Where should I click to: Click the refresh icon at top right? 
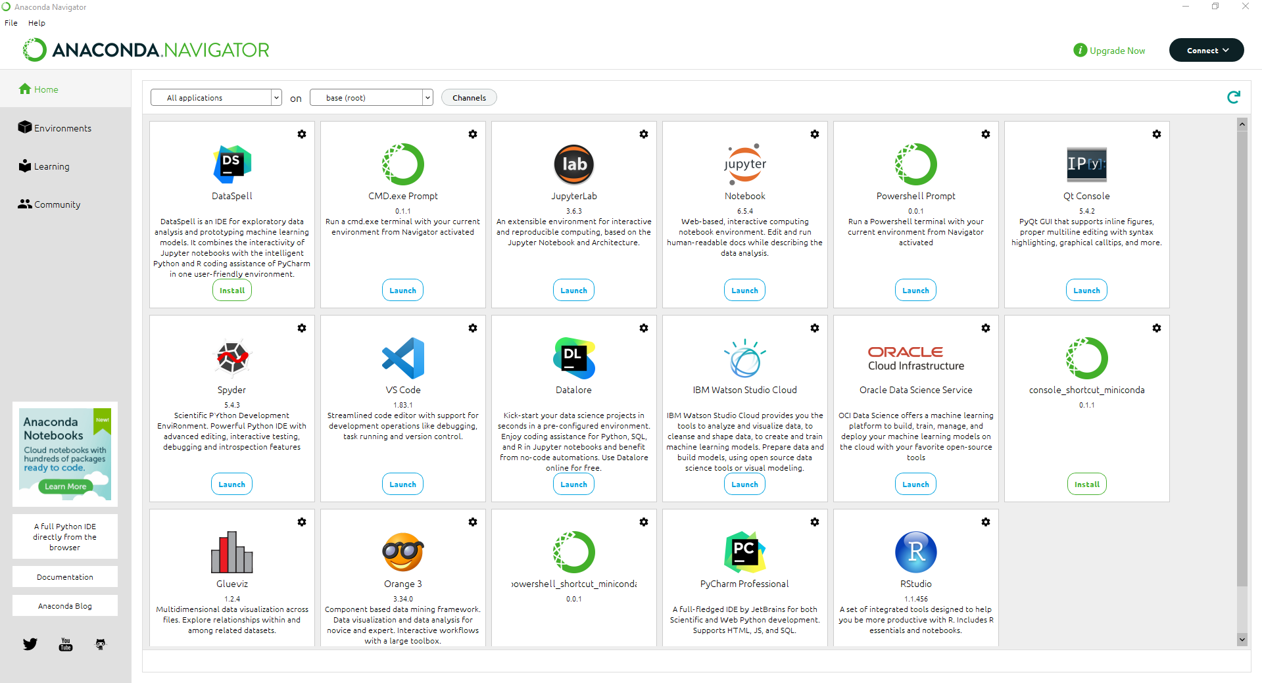1233,97
